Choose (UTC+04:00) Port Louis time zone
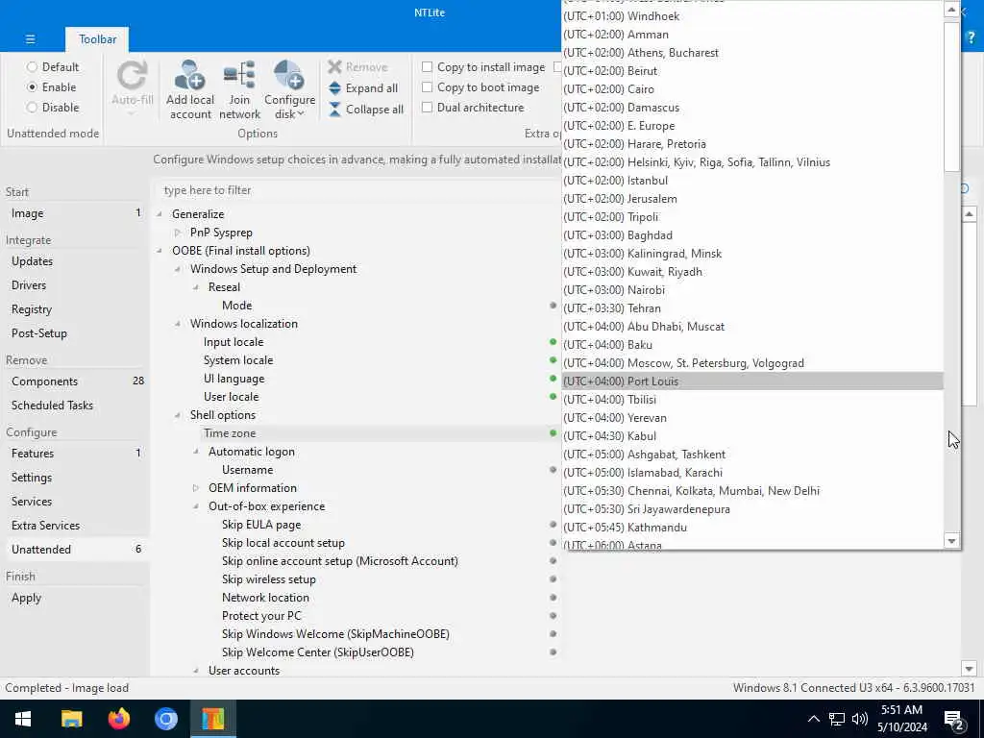This screenshot has width=984, height=738. (x=752, y=381)
